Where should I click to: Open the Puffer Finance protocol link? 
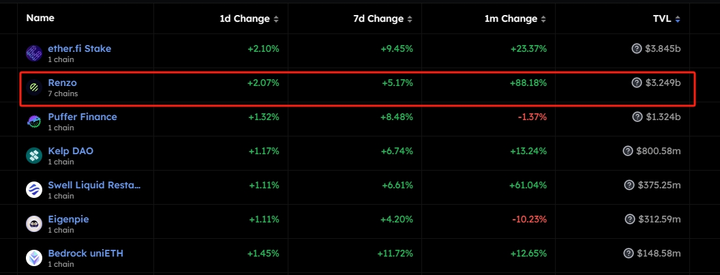[x=82, y=117]
